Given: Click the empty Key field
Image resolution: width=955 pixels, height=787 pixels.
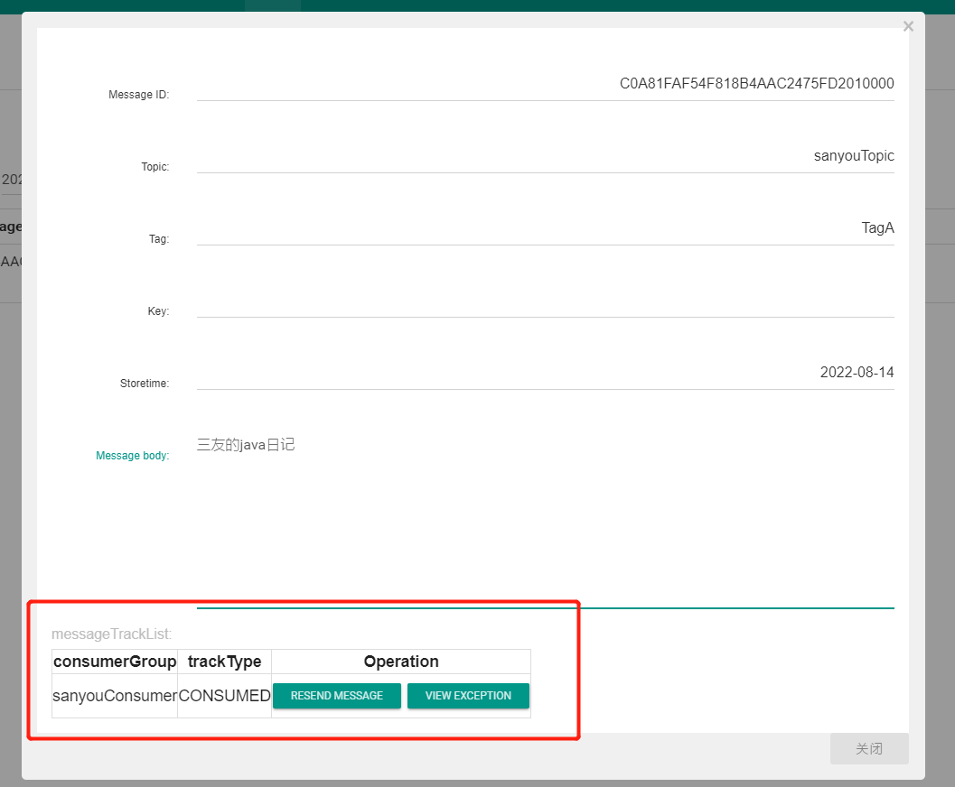Looking at the screenshot, I should pyautogui.click(x=545, y=301).
